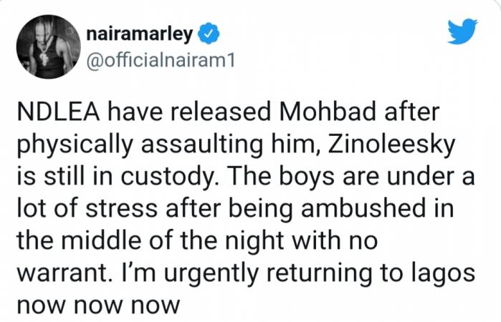501x322 pixels.
Task: Click the word stress in tweet
Action: point(122,210)
